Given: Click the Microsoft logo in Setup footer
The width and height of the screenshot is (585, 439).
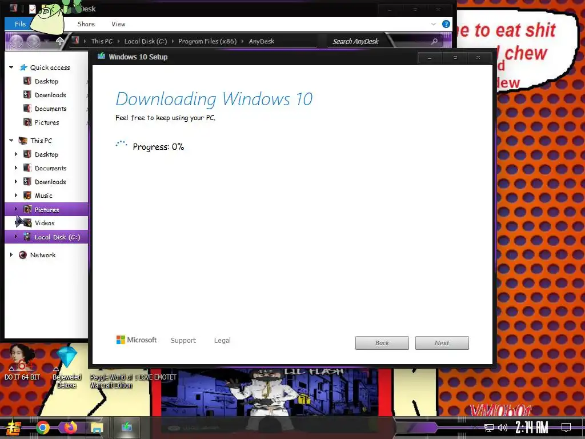Looking at the screenshot, I should click(137, 340).
